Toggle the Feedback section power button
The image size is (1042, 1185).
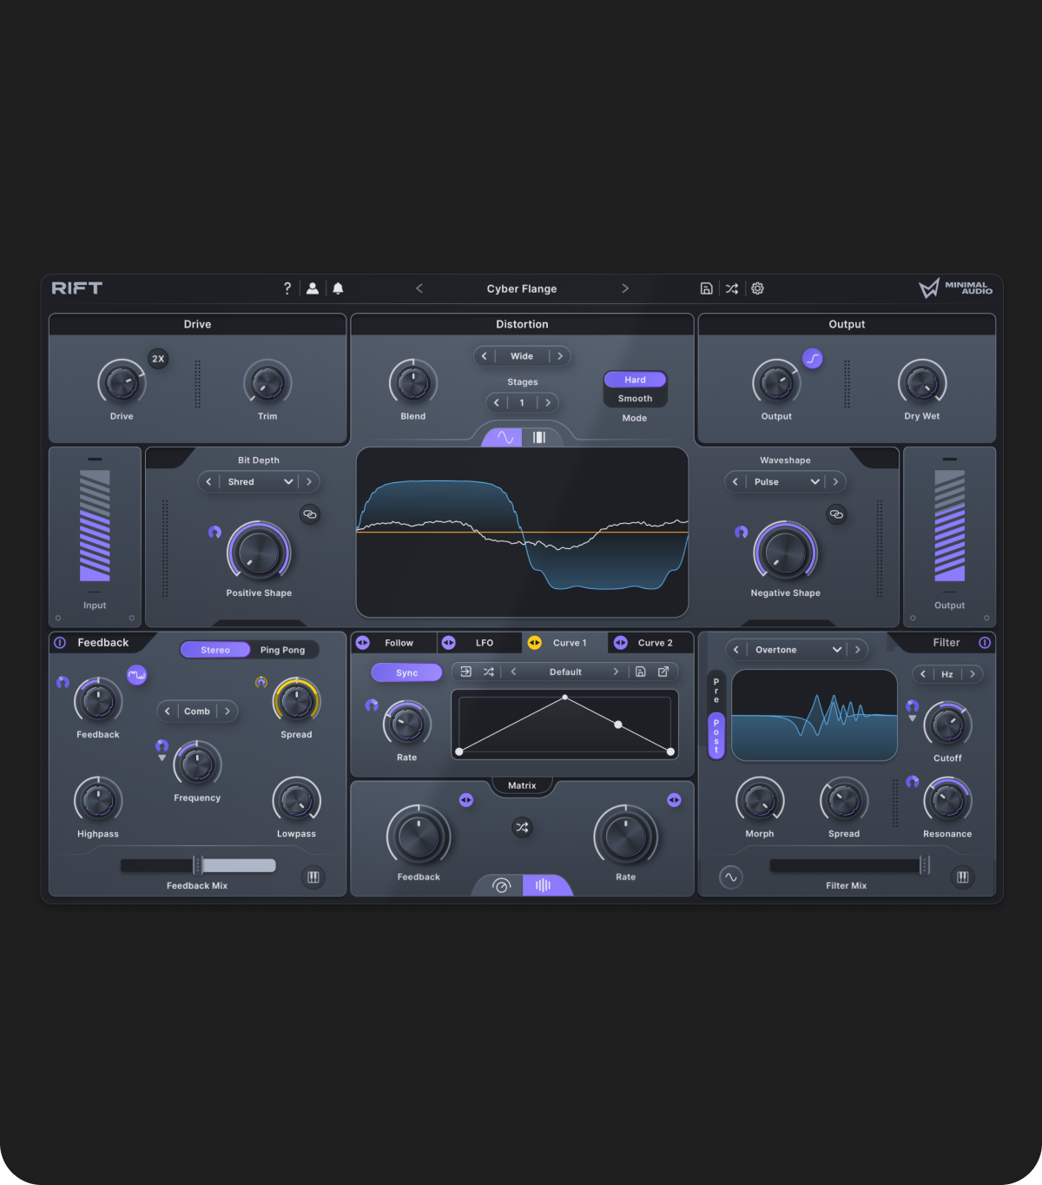point(60,643)
